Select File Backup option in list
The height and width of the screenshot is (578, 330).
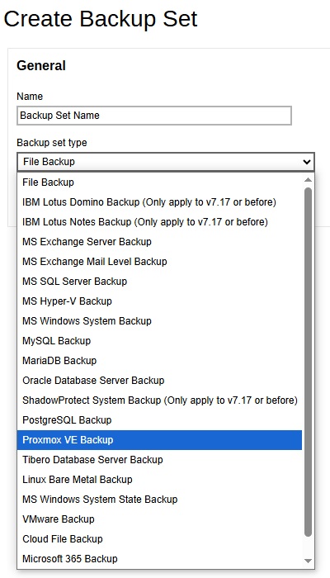coord(159,182)
